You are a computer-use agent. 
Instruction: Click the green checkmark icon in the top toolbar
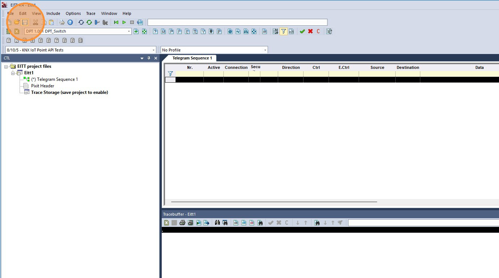click(302, 32)
